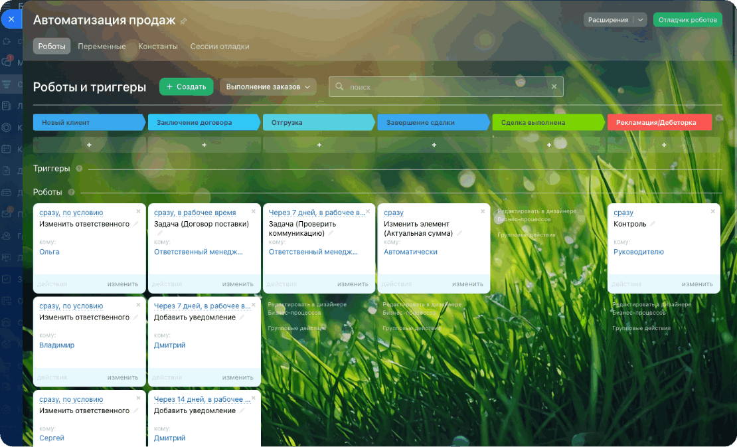Screen dimensions: 737x447
Task: Rename robot in Владимир card via pencil
Action: pyautogui.click(x=136, y=317)
